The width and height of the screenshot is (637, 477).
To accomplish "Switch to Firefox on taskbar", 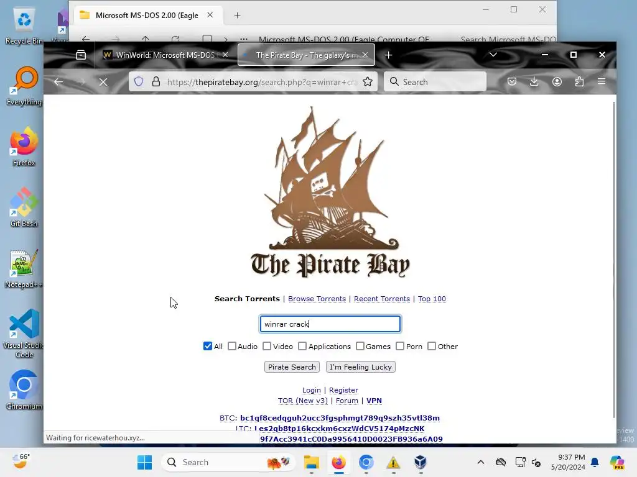I will [338, 462].
